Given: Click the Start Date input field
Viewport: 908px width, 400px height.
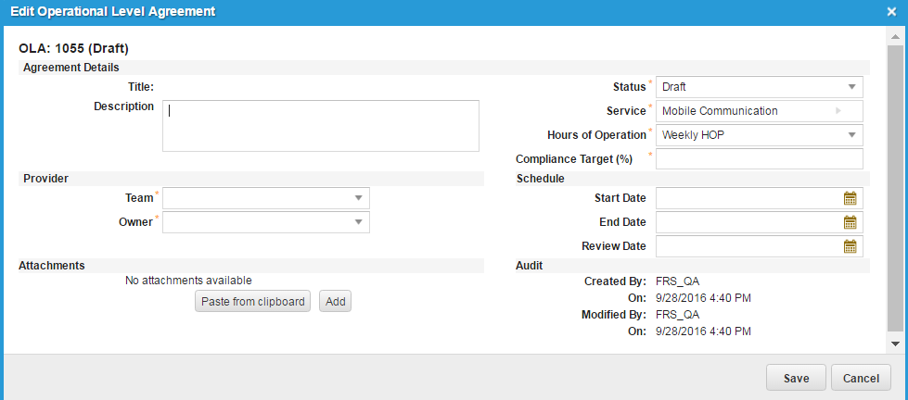Looking at the screenshot, I should tap(747, 198).
